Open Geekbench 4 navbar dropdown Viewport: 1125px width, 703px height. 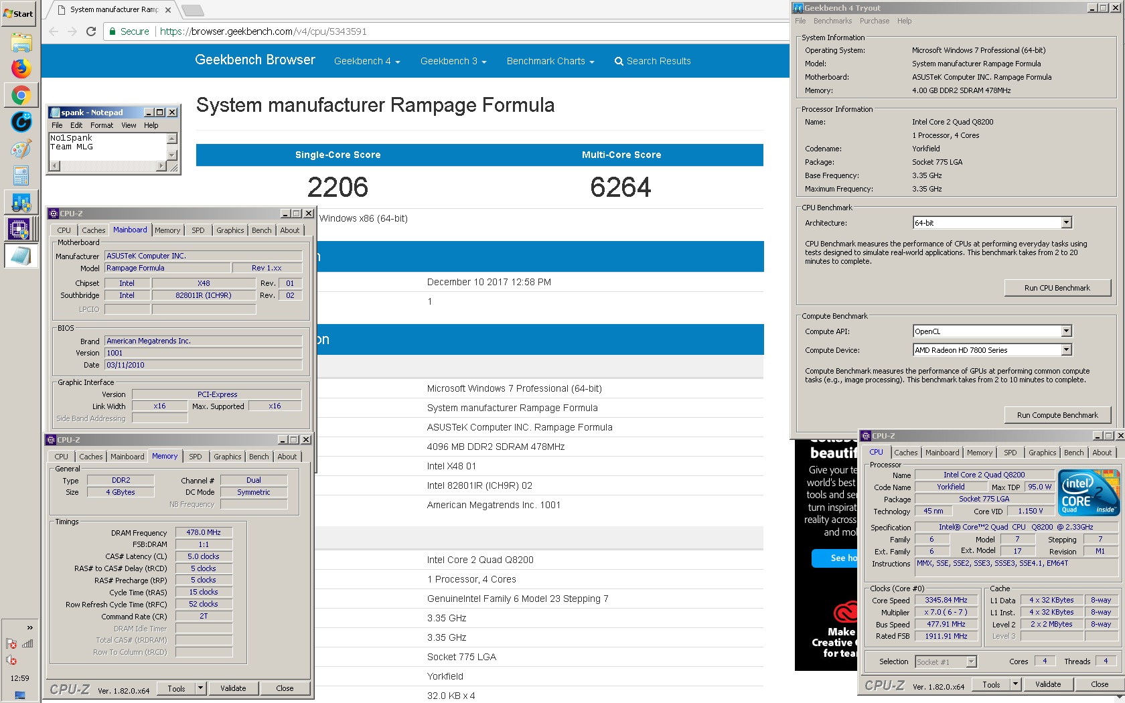pos(367,61)
